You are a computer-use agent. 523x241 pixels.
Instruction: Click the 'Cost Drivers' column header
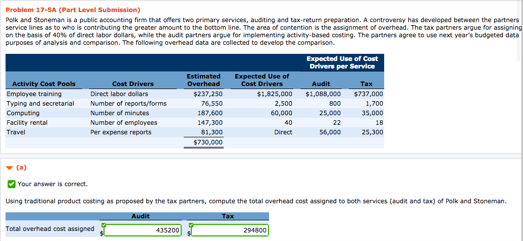(133, 84)
